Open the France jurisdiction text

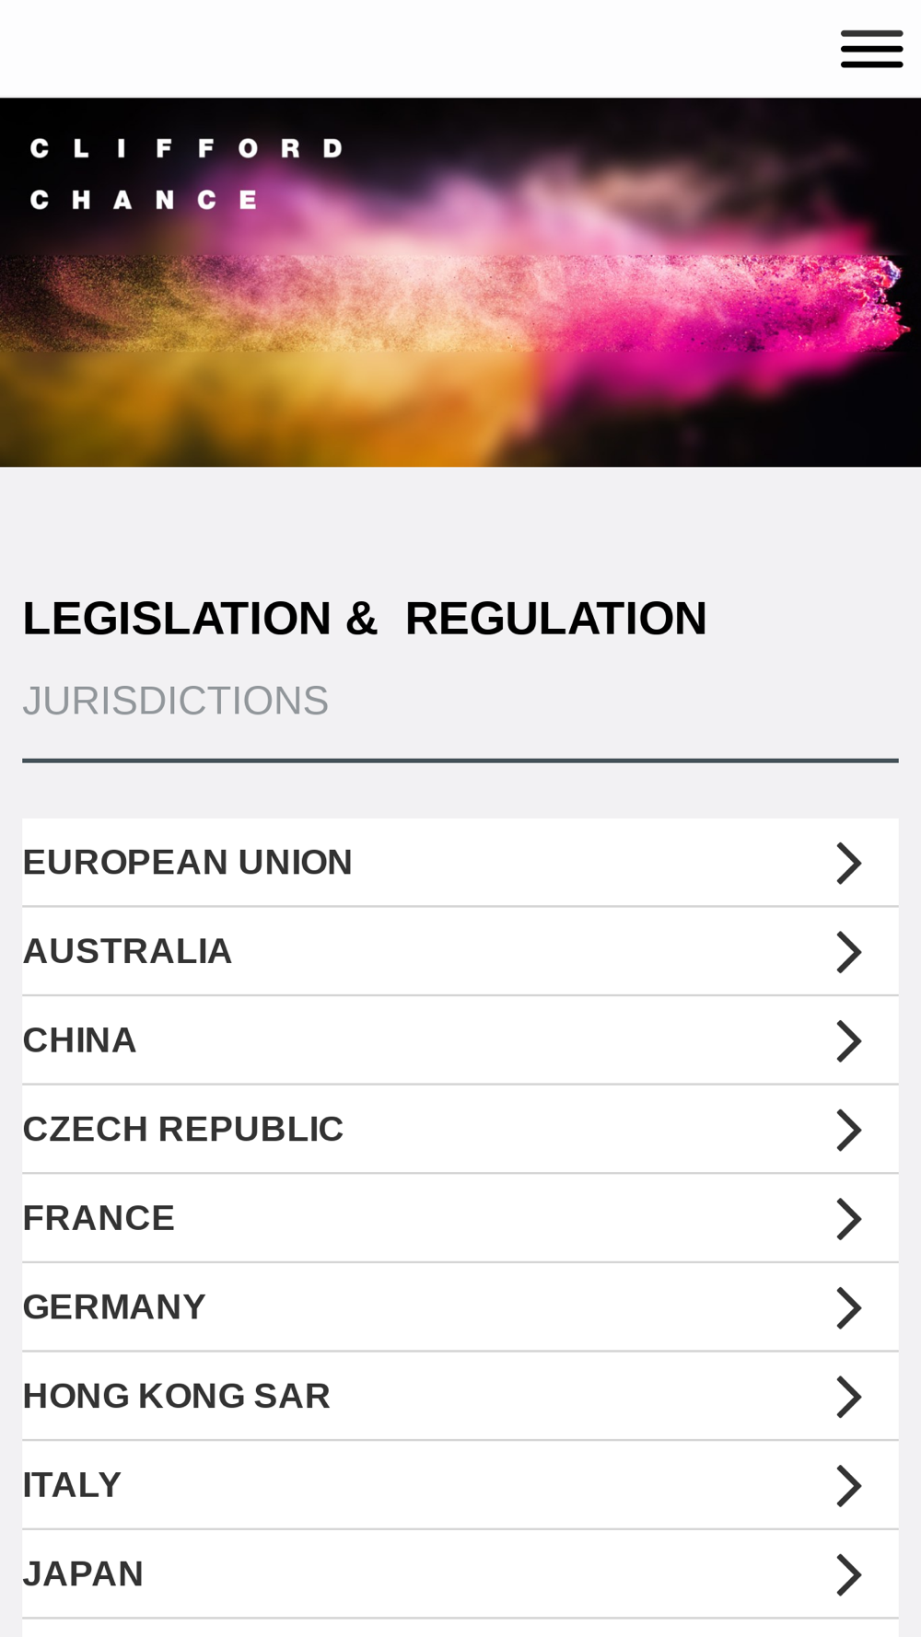point(99,1218)
